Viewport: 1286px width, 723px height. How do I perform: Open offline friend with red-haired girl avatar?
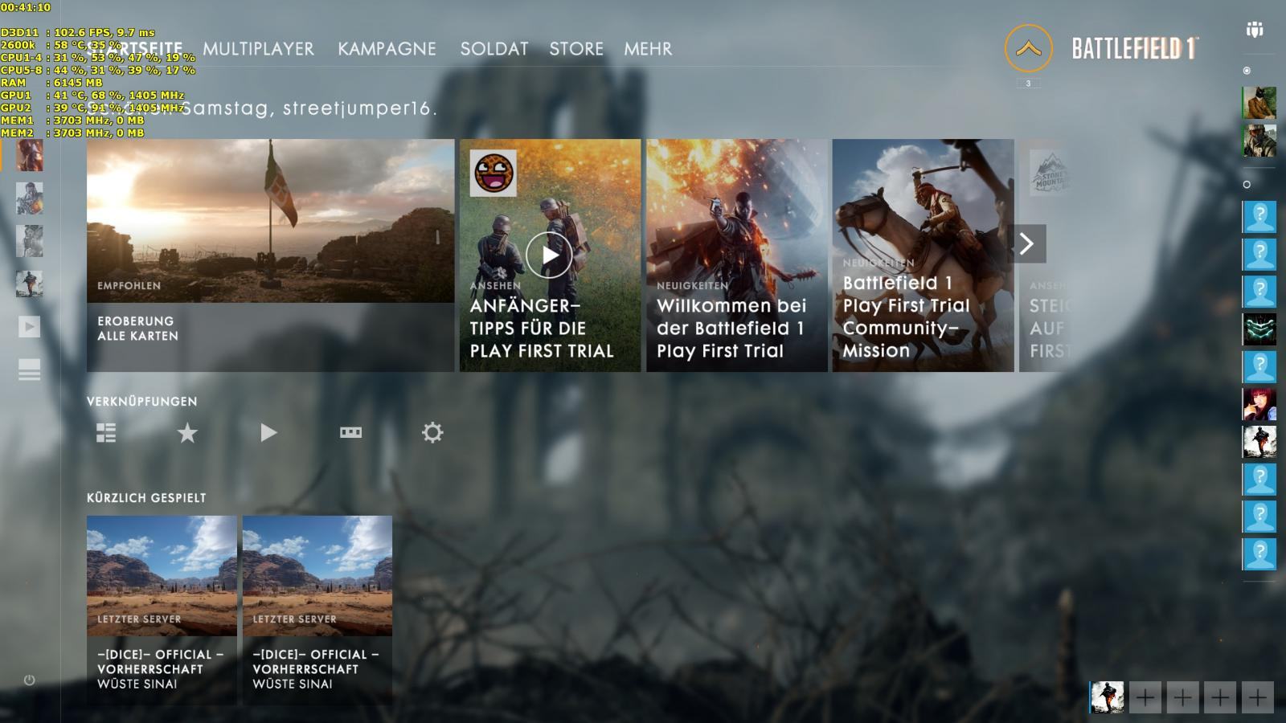coord(1259,404)
